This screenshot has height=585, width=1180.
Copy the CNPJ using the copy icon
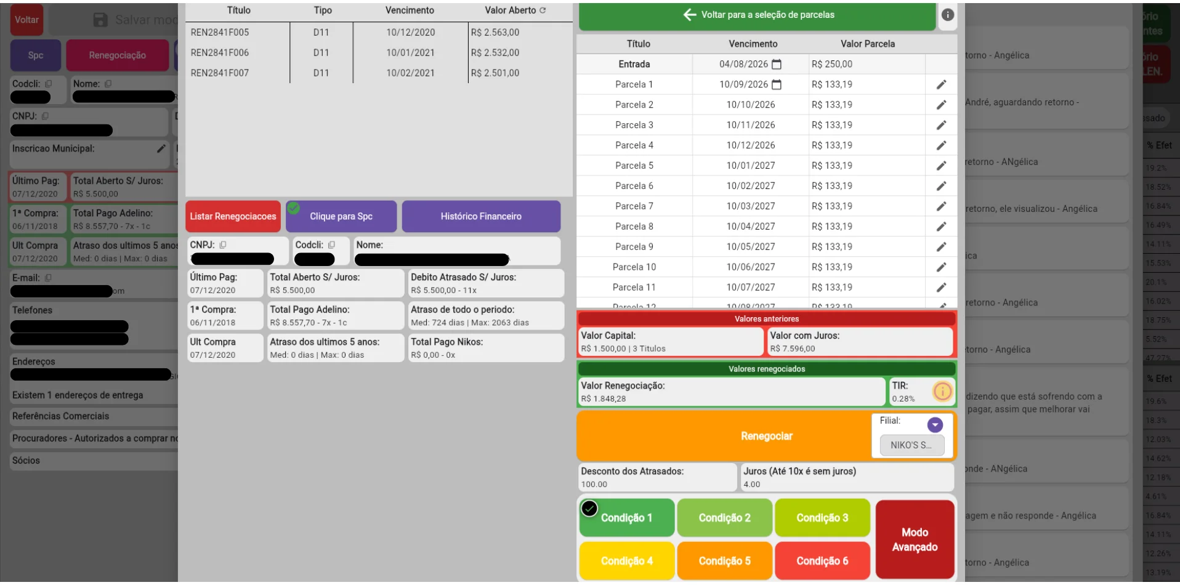(x=223, y=245)
